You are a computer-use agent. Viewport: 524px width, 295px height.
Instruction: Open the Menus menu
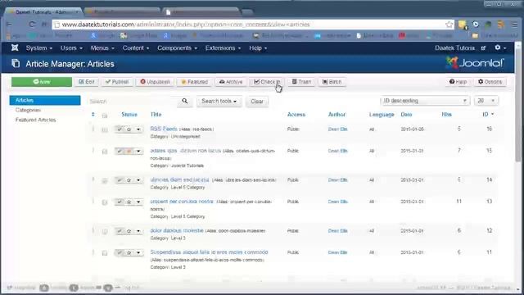[x=102, y=48]
